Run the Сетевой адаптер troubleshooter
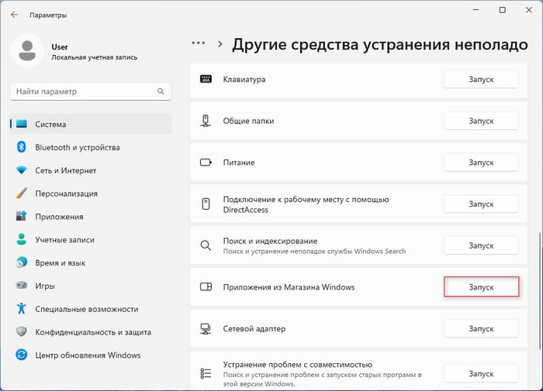The width and height of the screenshot is (543, 391). [481, 329]
